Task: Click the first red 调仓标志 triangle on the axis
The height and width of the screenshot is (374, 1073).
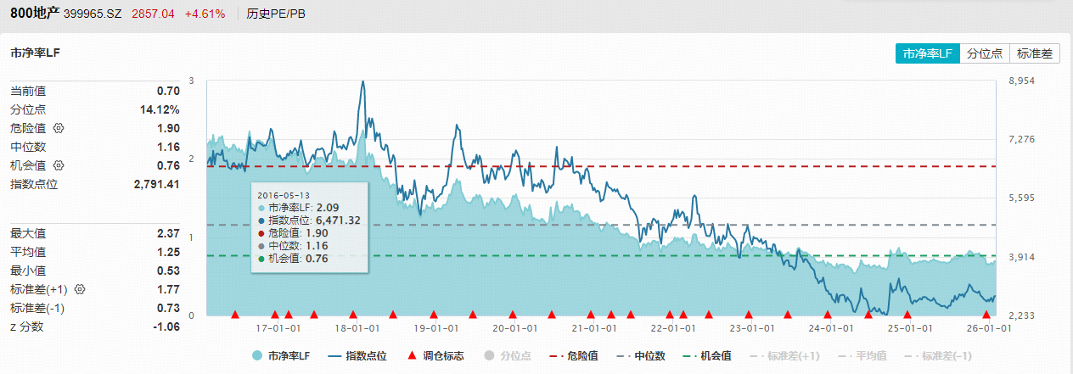Action: click(x=235, y=315)
